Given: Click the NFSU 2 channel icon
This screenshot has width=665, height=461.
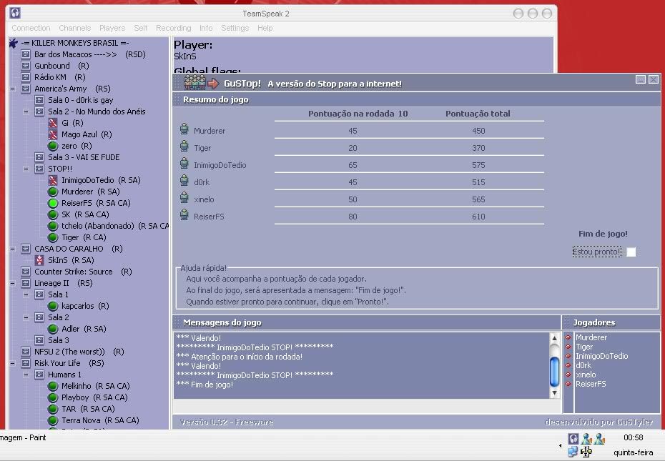Looking at the screenshot, I should pyautogui.click(x=26, y=352).
